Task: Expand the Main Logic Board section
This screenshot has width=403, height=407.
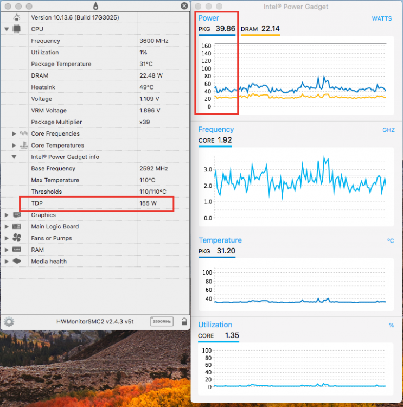Action: pos(7,227)
